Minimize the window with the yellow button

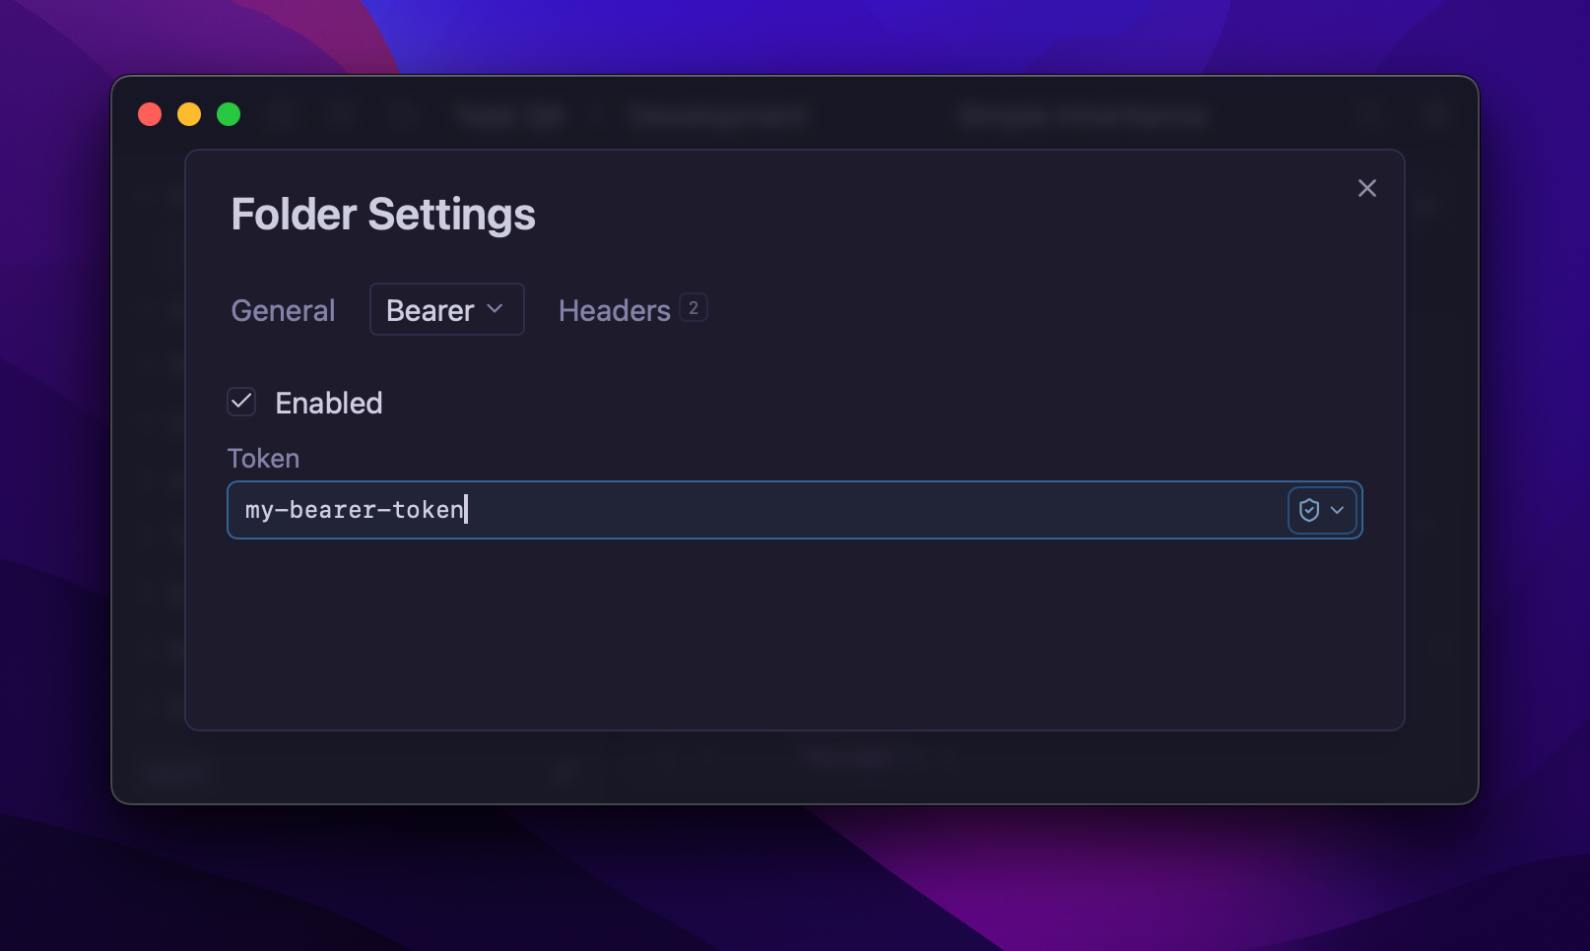[x=189, y=114]
